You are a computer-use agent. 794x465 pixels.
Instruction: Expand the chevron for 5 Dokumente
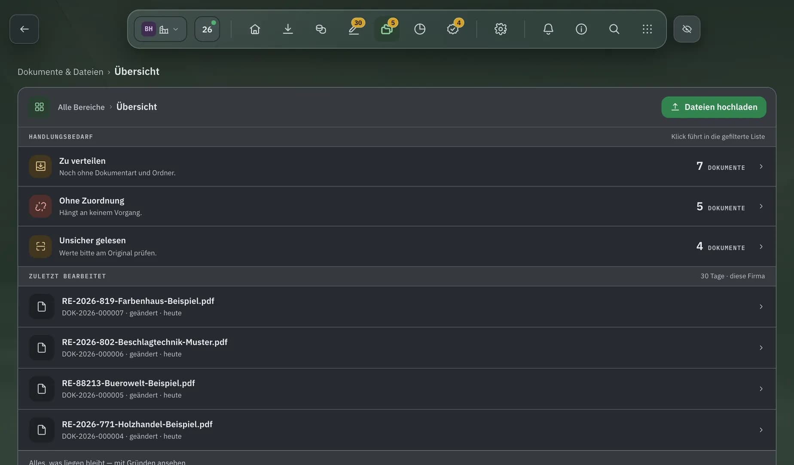pos(761,206)
